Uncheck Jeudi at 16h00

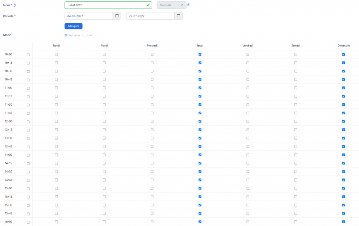(200, 222)
